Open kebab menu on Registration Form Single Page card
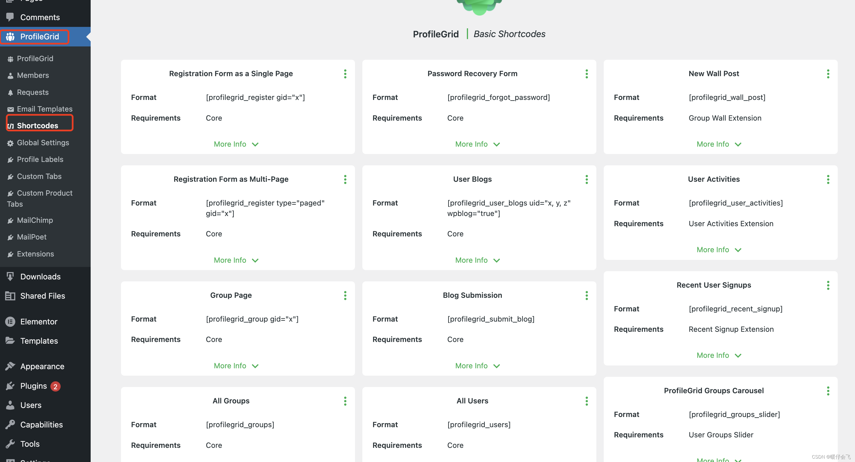 345,74
